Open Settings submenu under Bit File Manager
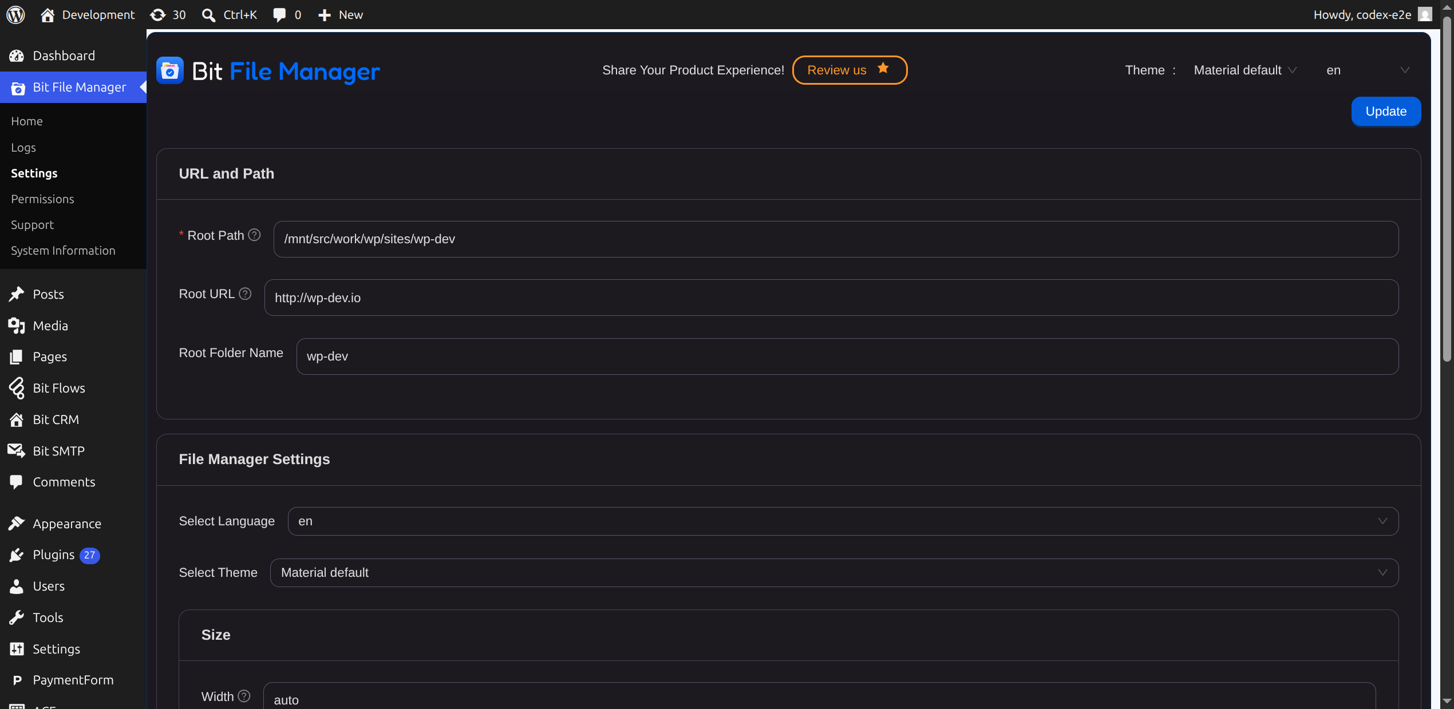 coord(34,173)
